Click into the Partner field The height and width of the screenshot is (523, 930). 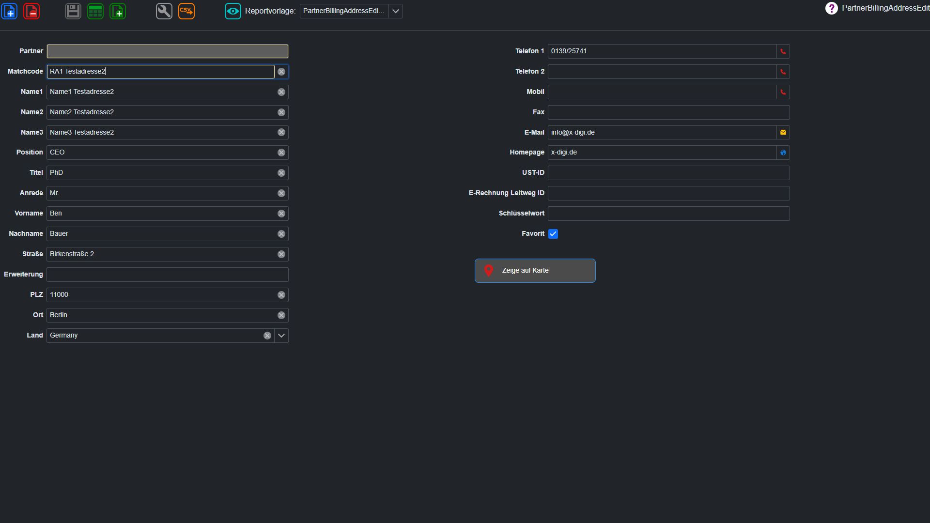pos(168,51)
